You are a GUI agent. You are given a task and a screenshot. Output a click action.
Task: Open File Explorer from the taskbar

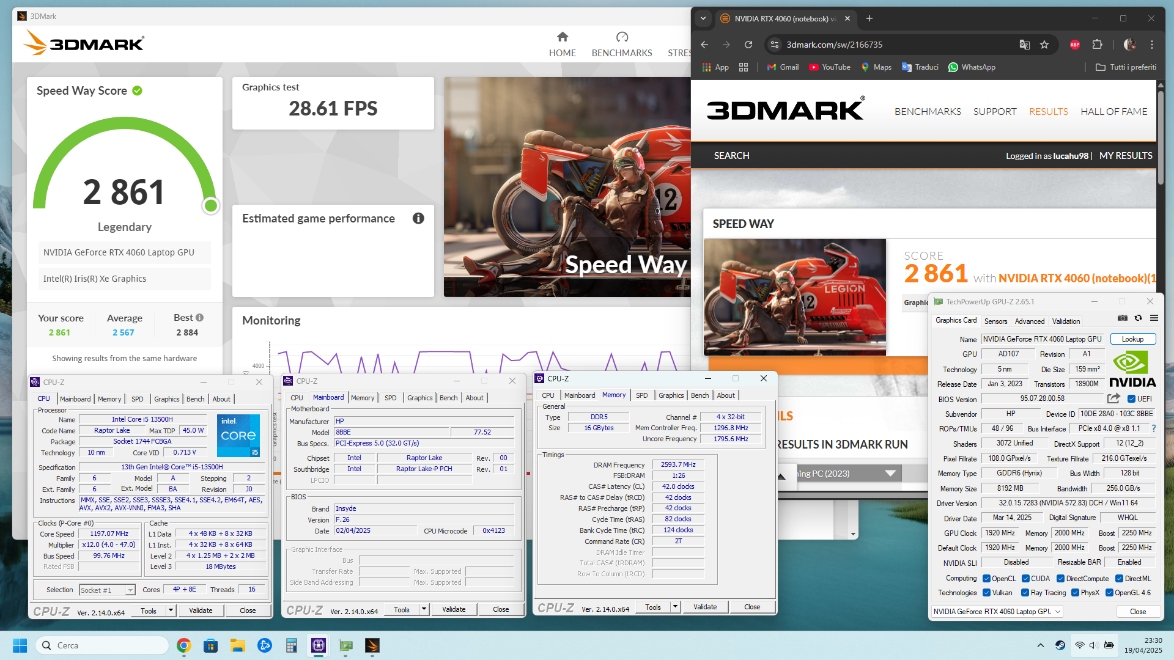point(237,645)
